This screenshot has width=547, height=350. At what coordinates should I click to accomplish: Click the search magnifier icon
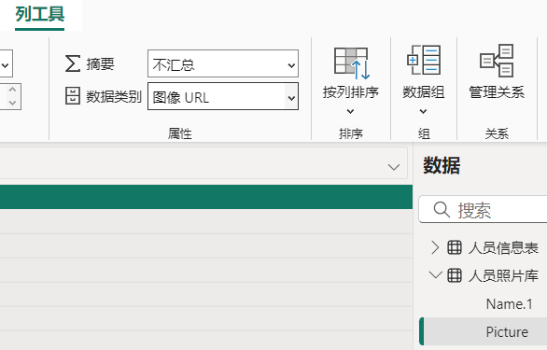(x=442, y=210)
